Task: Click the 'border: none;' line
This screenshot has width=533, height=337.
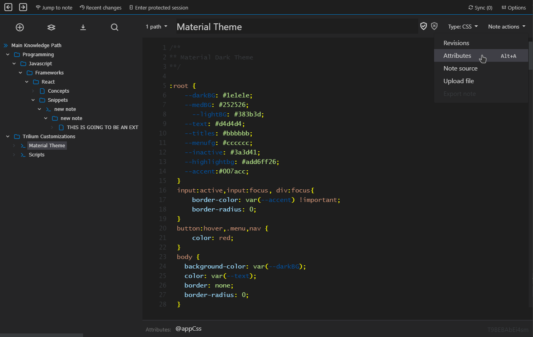Action: [209, 286]
